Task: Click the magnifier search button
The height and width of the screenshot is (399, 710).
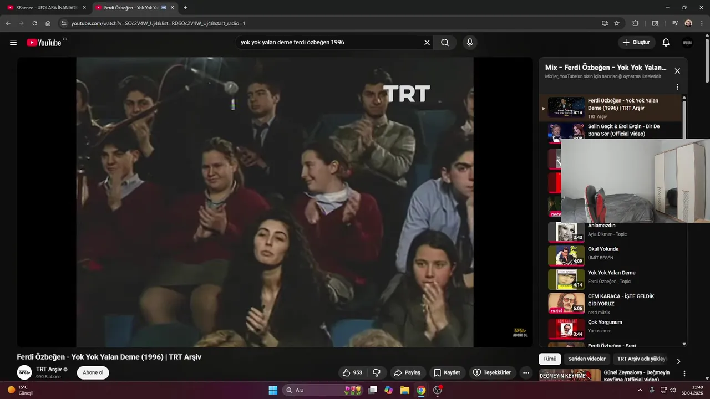Action: tap(445, 43)
